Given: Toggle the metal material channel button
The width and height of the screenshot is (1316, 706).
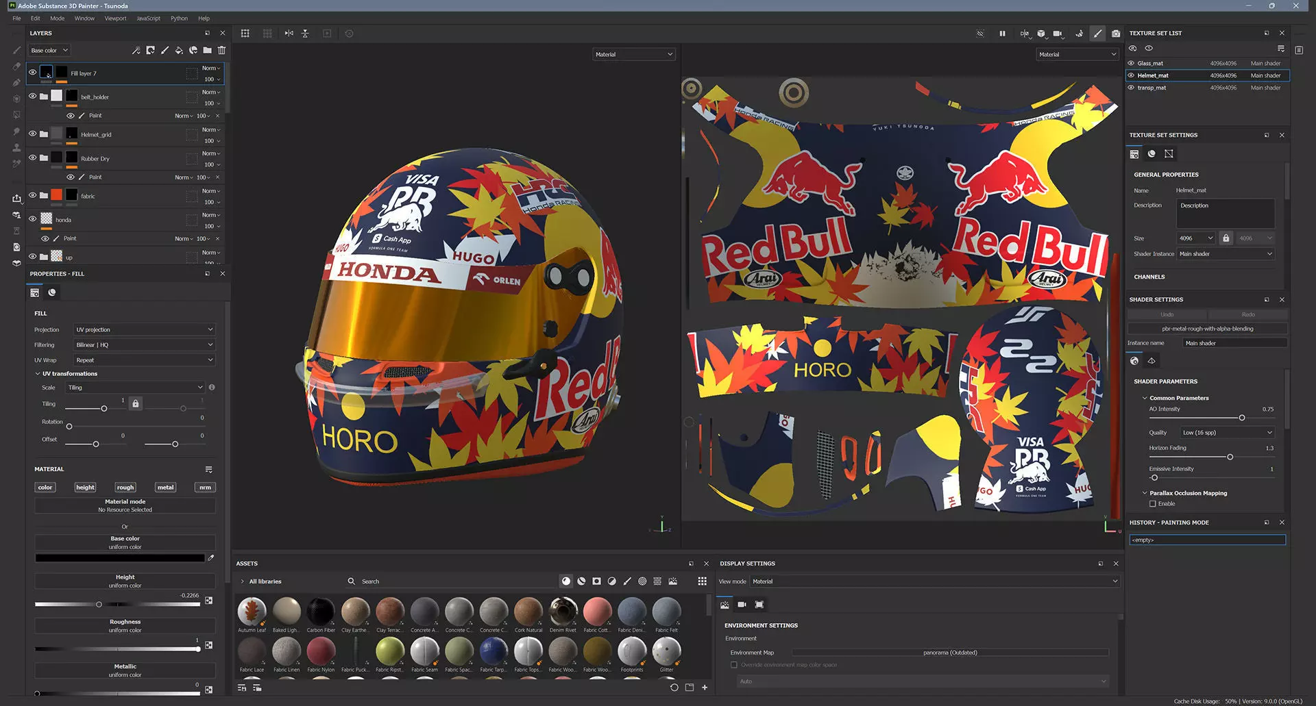Looking at the screenshot, I should (165, 488).
